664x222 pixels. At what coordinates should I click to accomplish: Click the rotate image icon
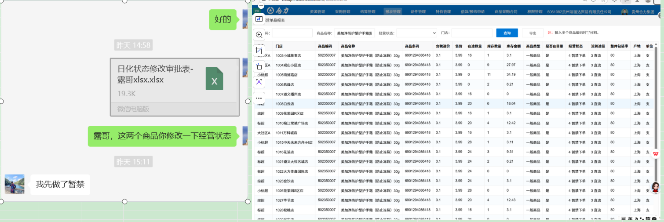(x=259, y=66)
